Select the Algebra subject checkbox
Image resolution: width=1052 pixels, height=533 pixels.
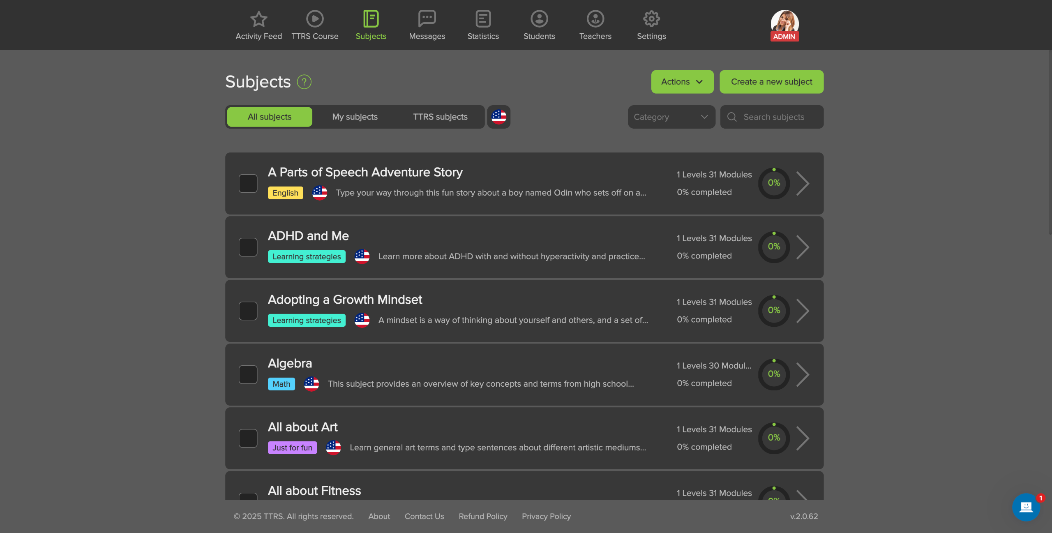(x=248, y=374)
